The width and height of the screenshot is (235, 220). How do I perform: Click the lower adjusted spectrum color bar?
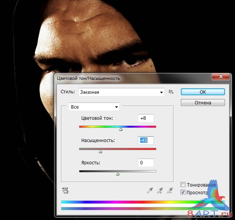pos(143,208)
